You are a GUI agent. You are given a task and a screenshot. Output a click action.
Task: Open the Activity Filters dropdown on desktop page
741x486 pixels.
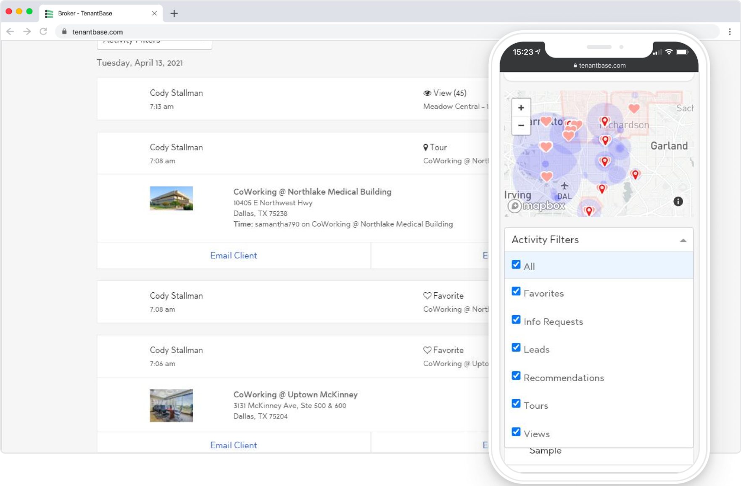click(154, 44)
